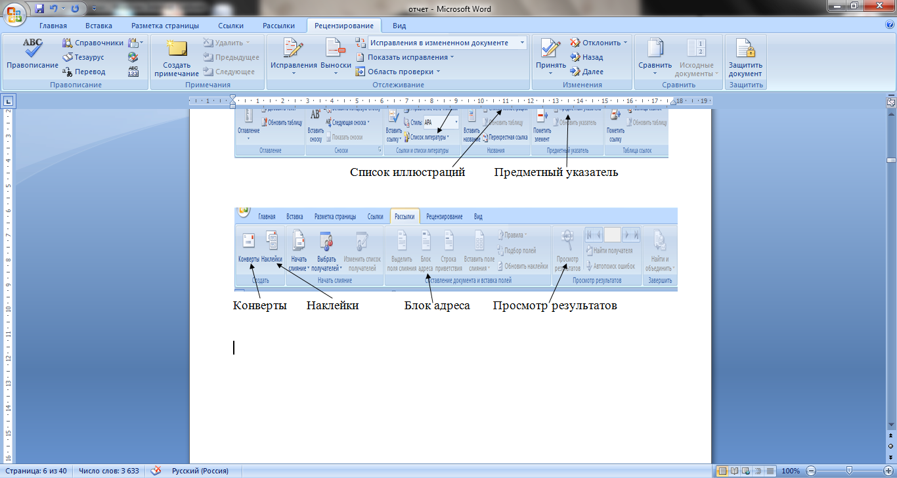Toggle the ruler button above the scrollbar
The image size is (897, 478).
pos(891,102)
